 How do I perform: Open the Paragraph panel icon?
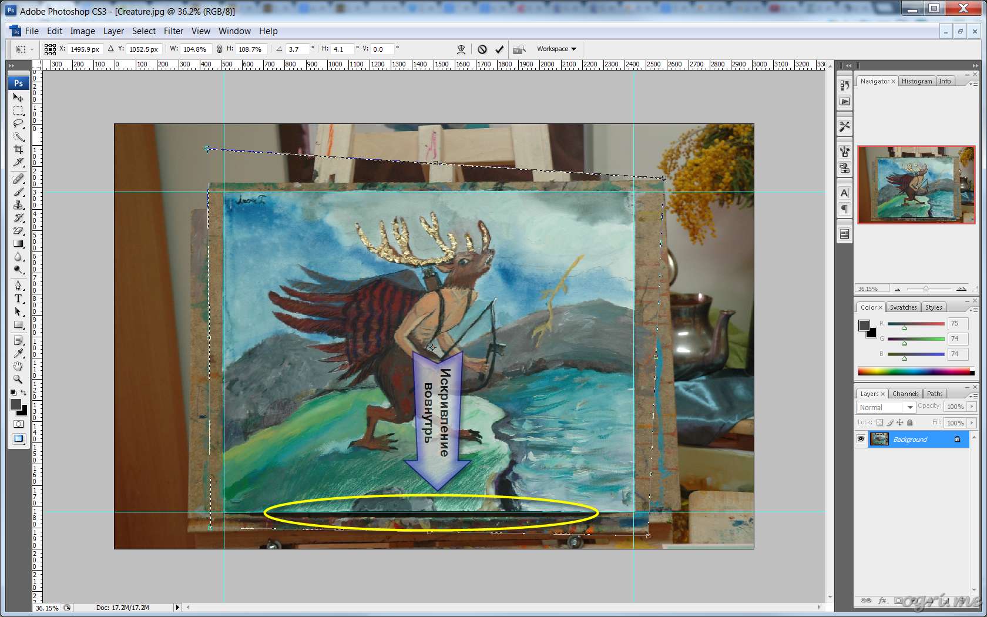844,209
